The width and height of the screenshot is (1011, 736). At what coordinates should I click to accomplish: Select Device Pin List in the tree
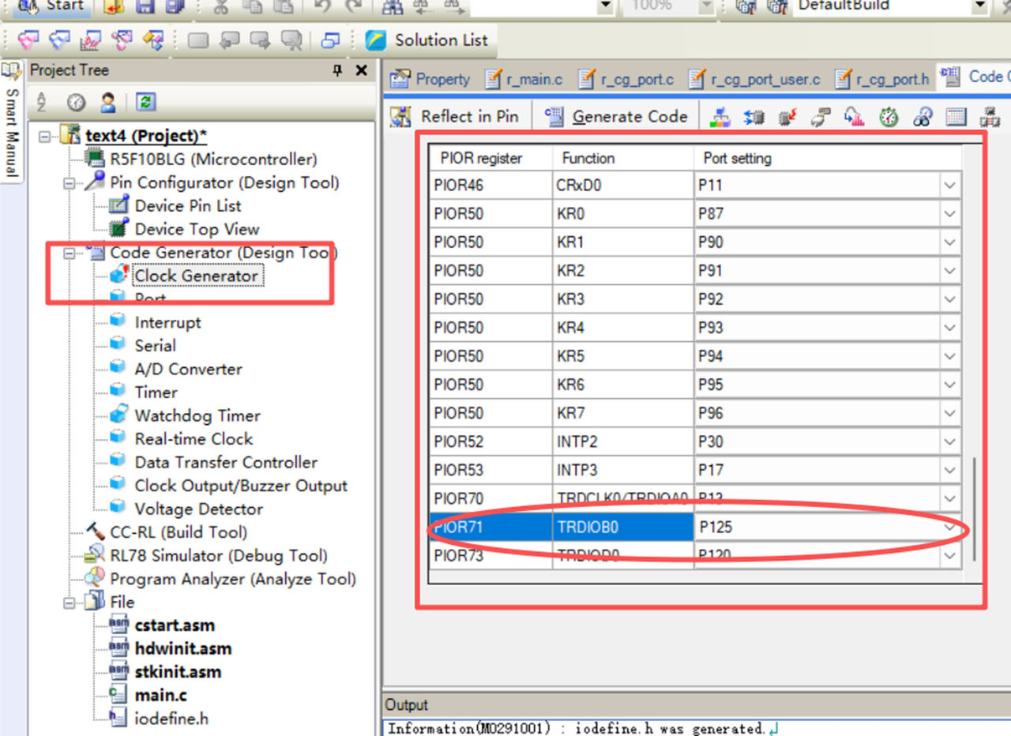pos(188,206)
